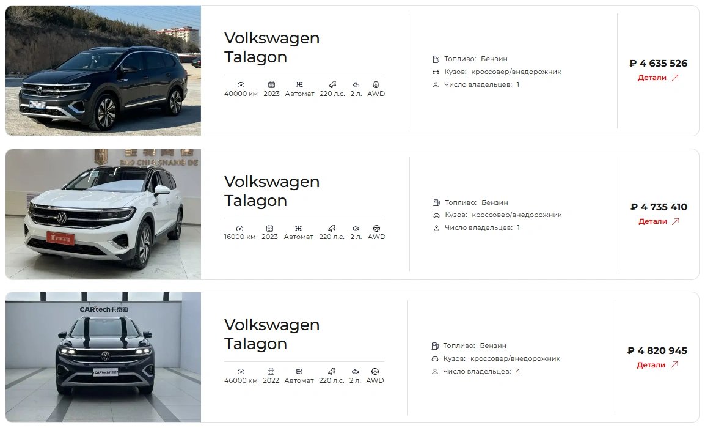Click the price ₽ 4 735 410
705x428 pixels.
click(659, 207)
